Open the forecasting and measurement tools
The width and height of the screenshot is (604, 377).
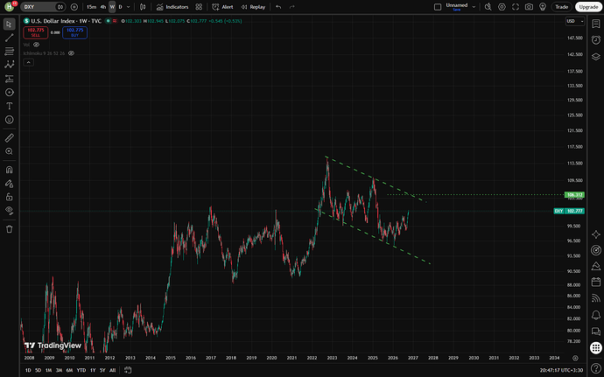pos(10,79)
